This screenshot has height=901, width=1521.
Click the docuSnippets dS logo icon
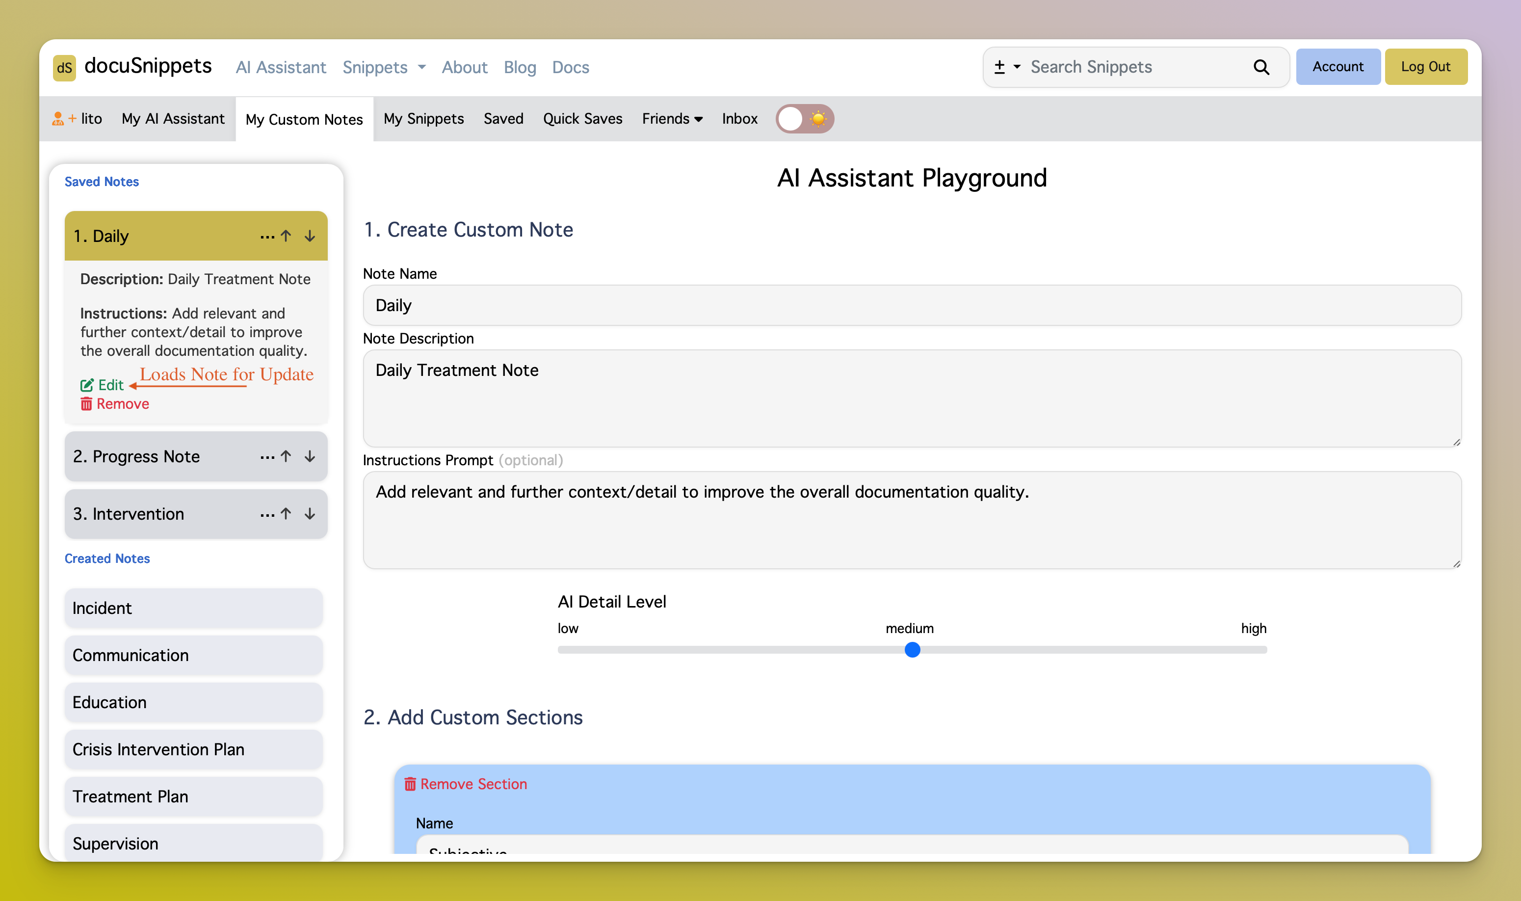coord(64,67)
